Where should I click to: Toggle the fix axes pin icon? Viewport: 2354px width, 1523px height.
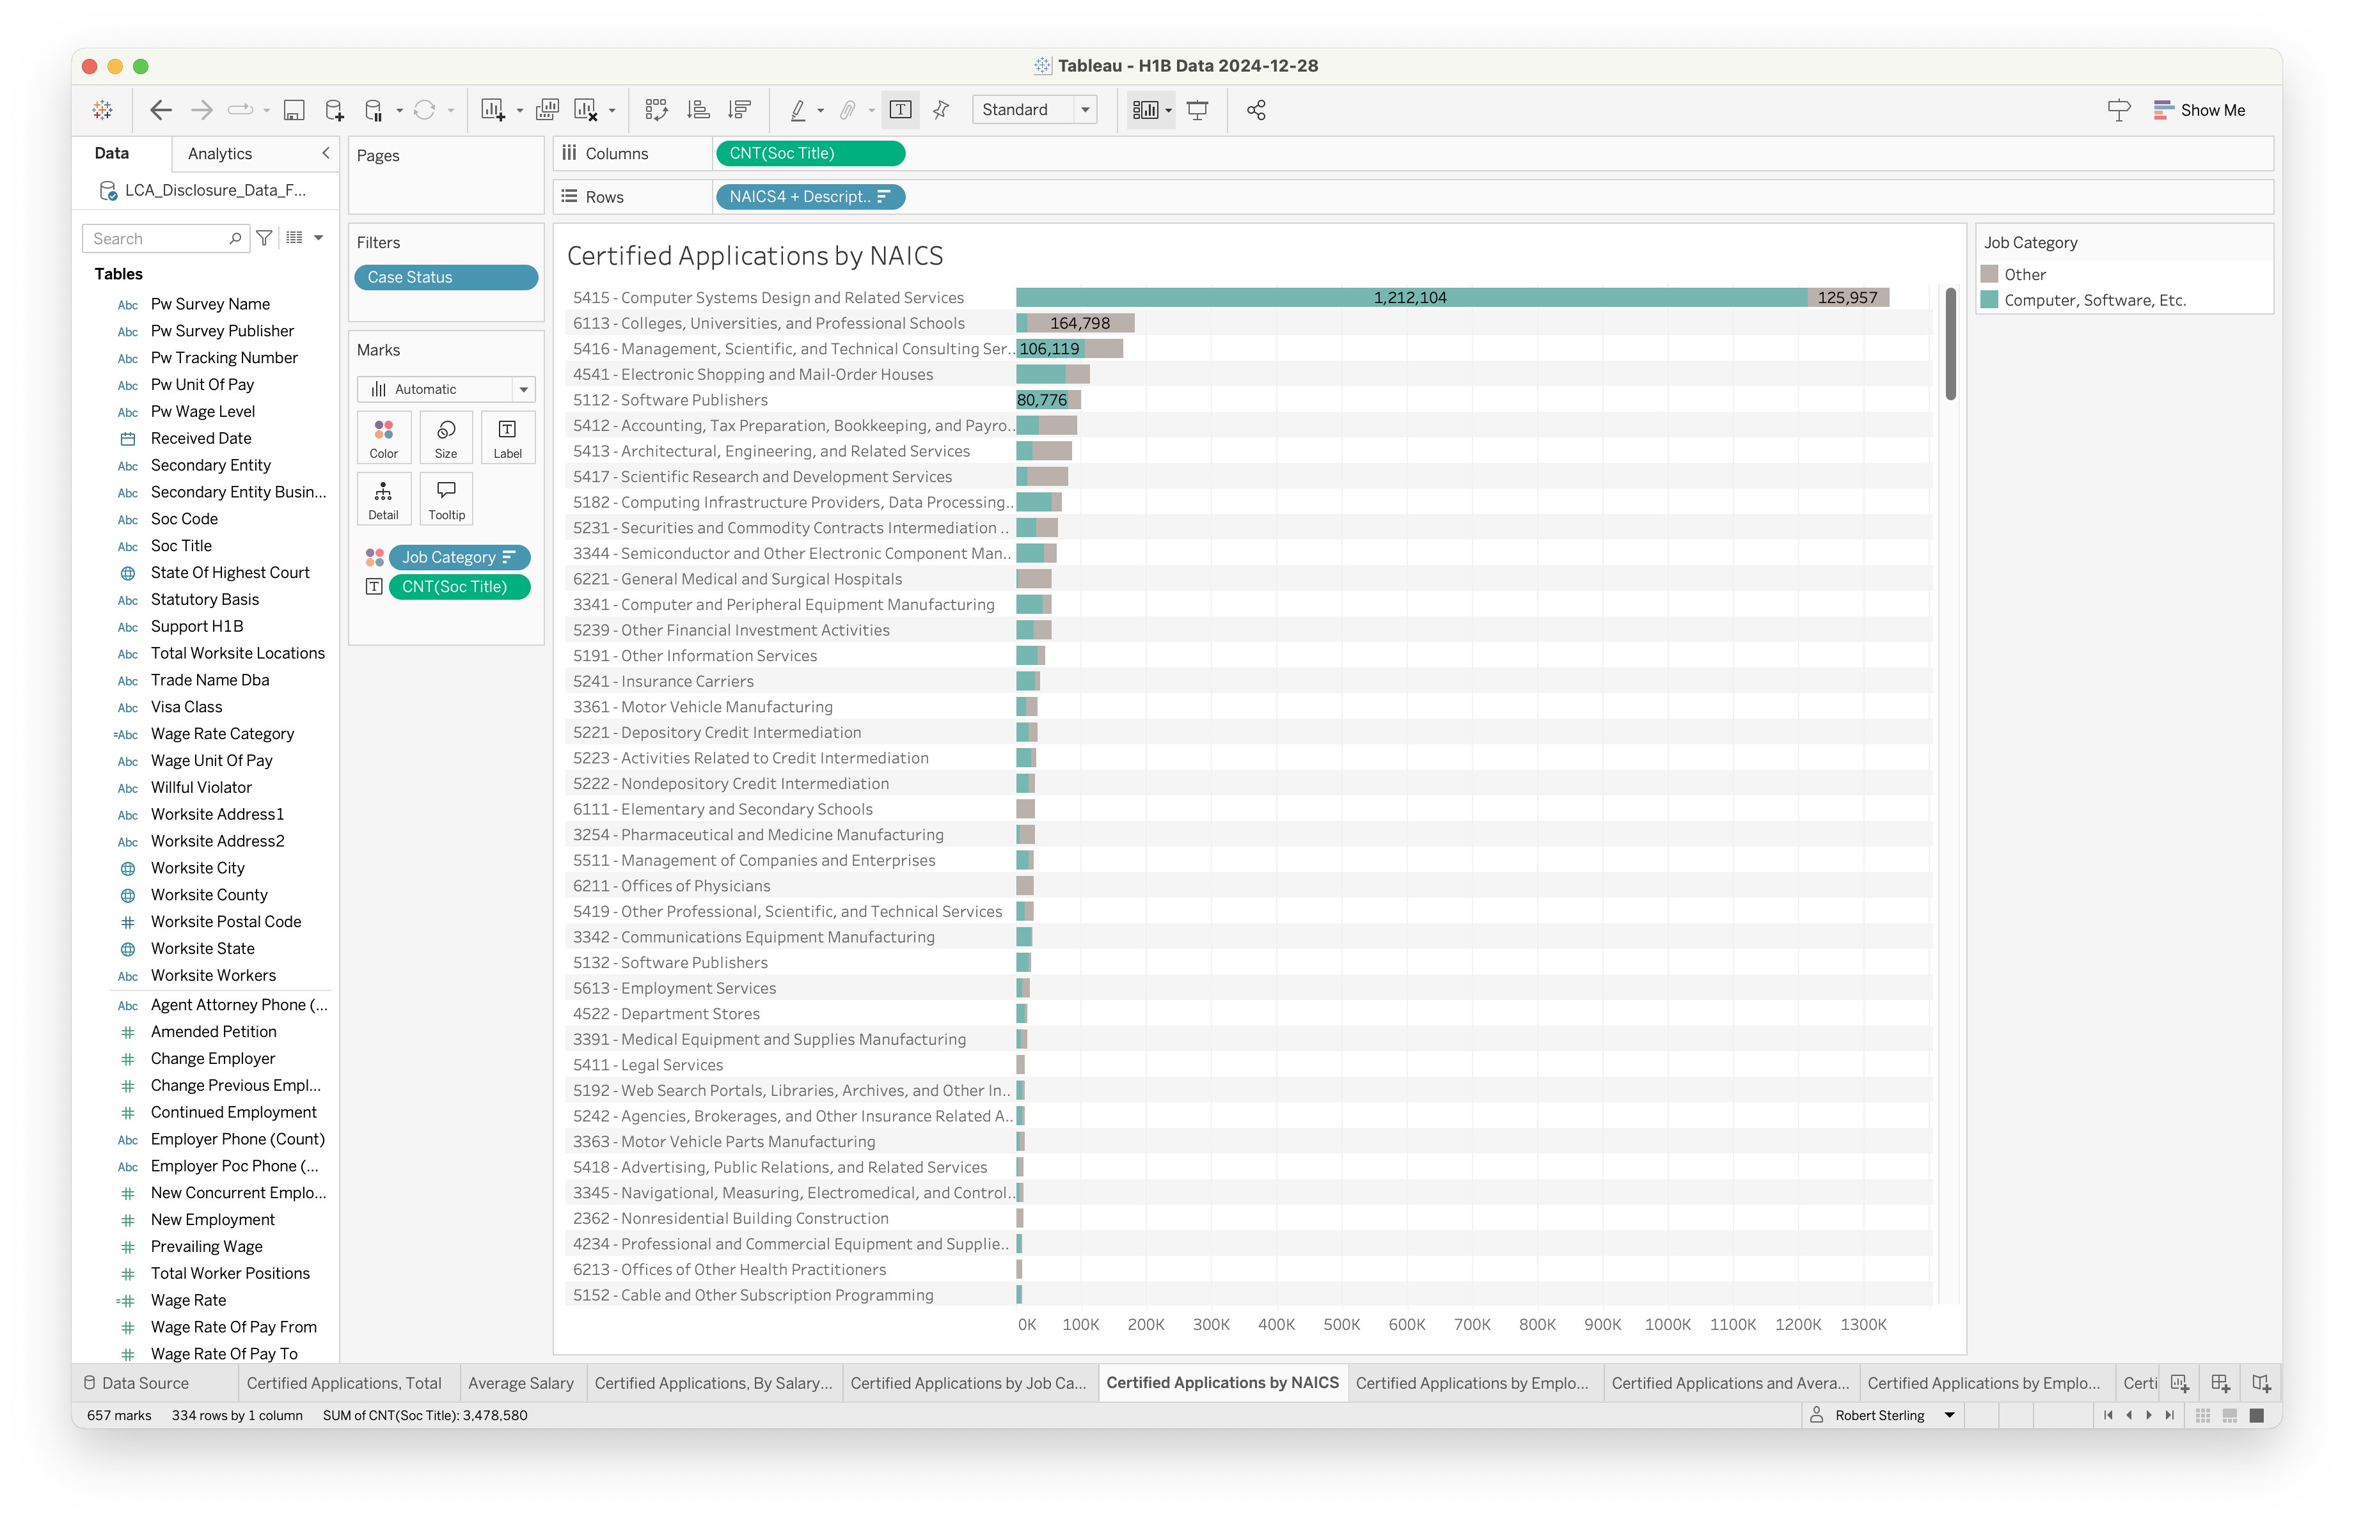pos(940,110)
